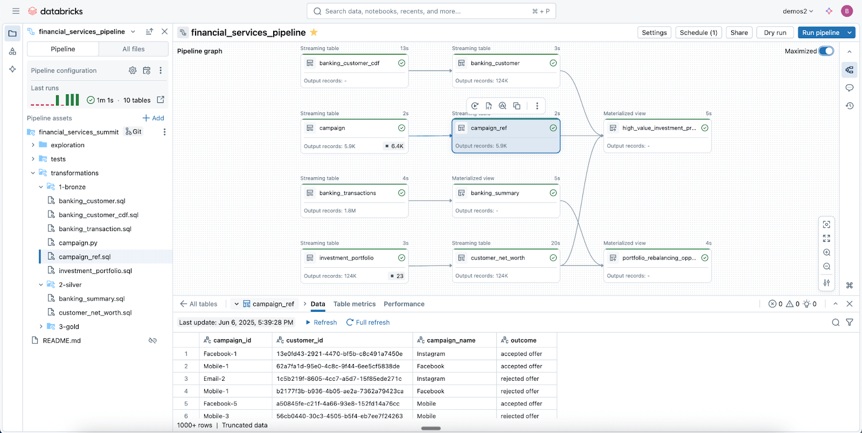Search the table data with magnifier icon

[x=836, y=323]
